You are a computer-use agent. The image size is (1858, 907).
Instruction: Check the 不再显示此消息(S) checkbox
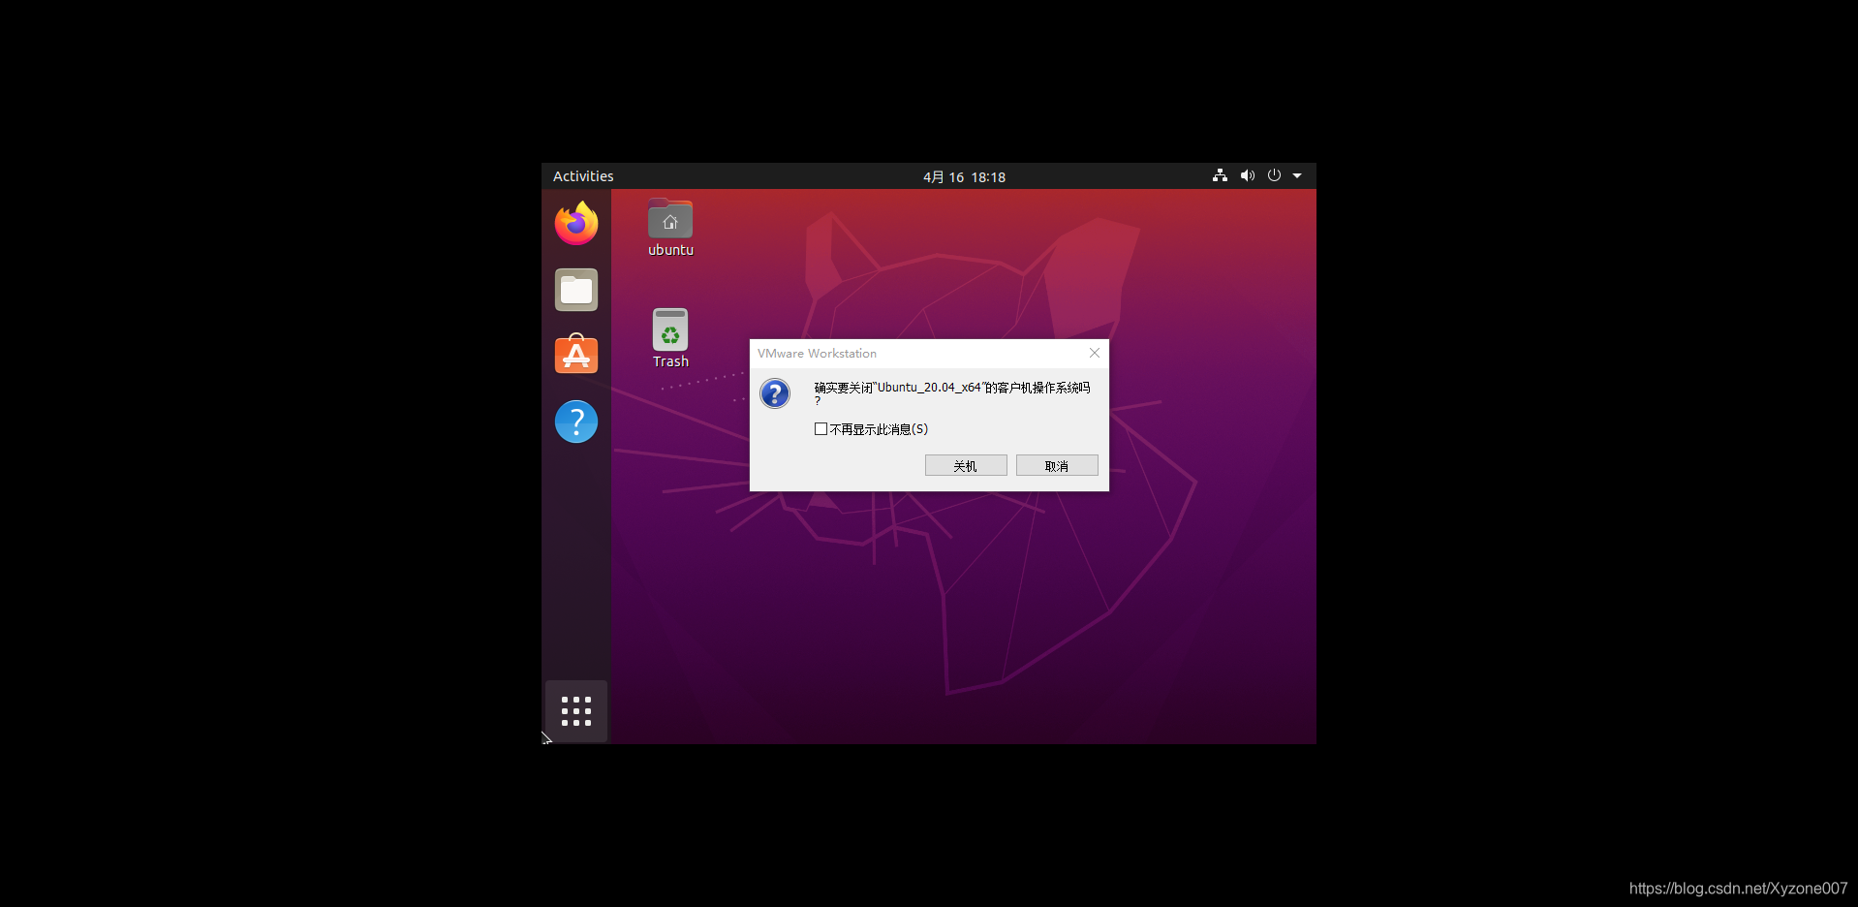pos(821,429)
